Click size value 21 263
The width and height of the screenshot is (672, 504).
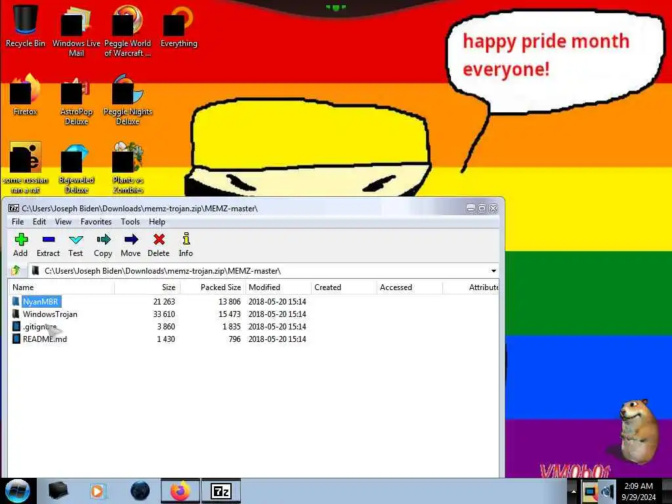tap(164, 302)
